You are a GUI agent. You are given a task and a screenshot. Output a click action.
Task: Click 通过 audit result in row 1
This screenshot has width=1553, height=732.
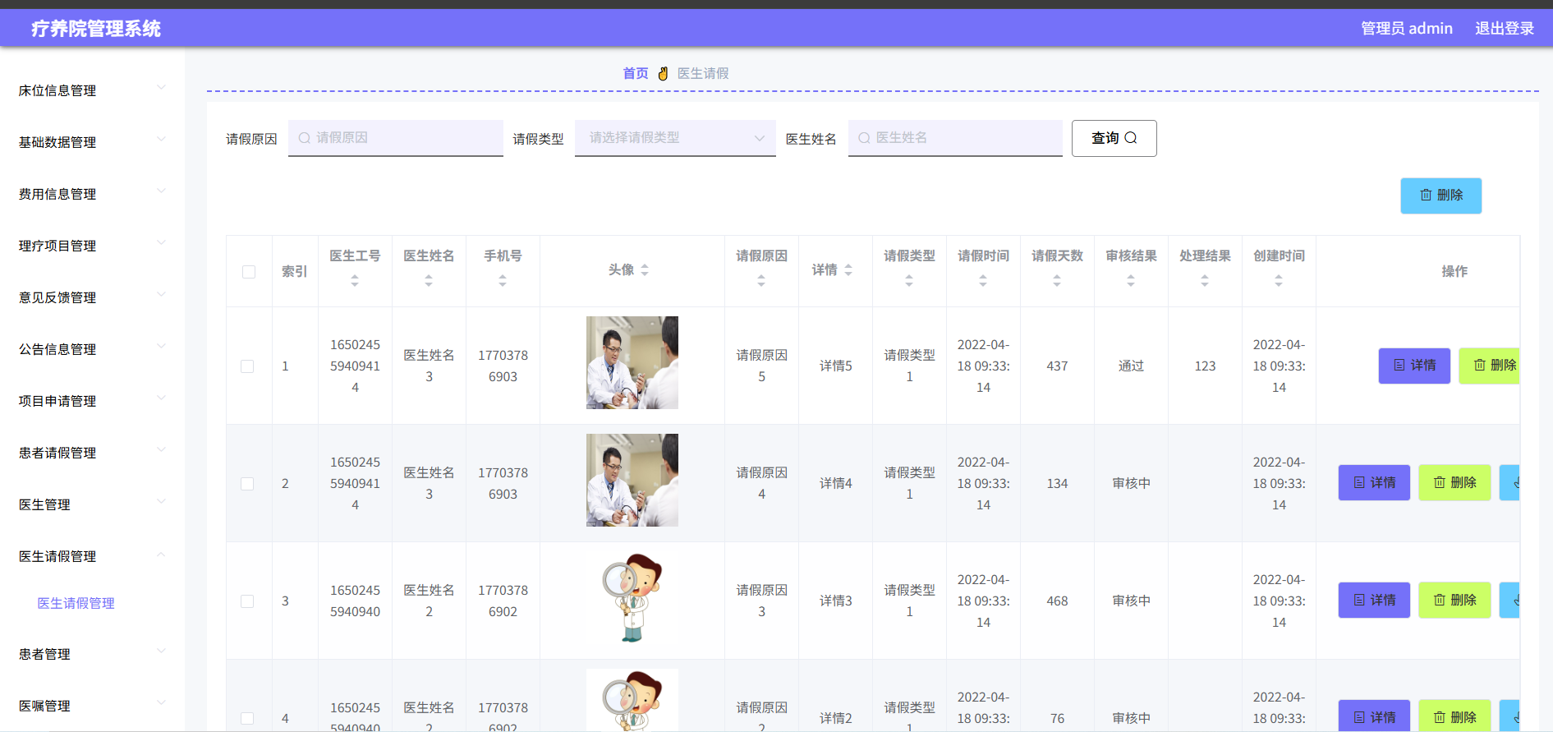tap(1131, 366)
